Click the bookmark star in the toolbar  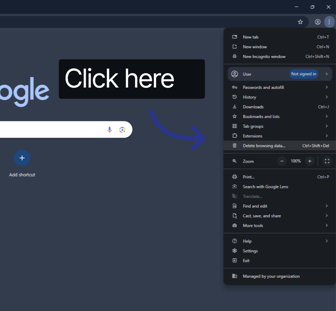pyautogui.click(x=300, y=22)
